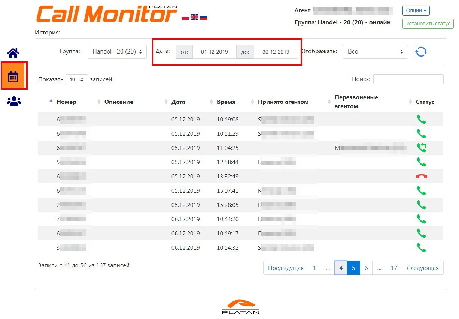This screenshot has height=319, width=459.
Task: Open the history calendar icon in sidebar
Action: pos(13,77)
